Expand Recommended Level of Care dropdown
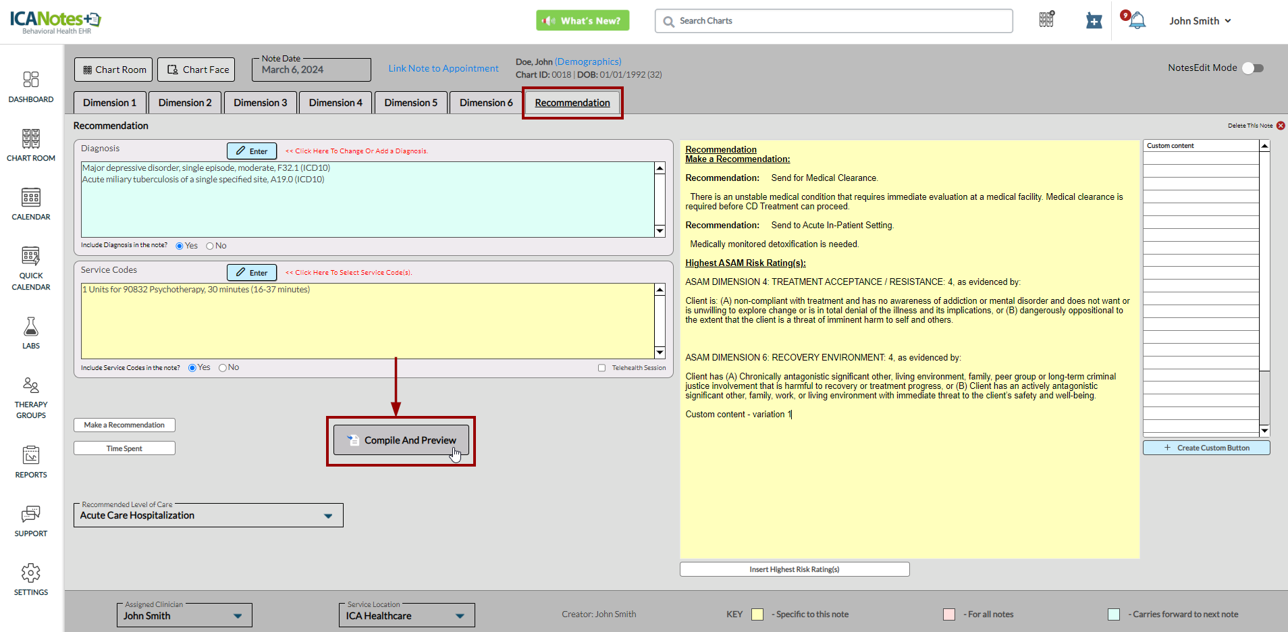The image size is (1288, 632). pyautogui.click(x=328, y=516)
